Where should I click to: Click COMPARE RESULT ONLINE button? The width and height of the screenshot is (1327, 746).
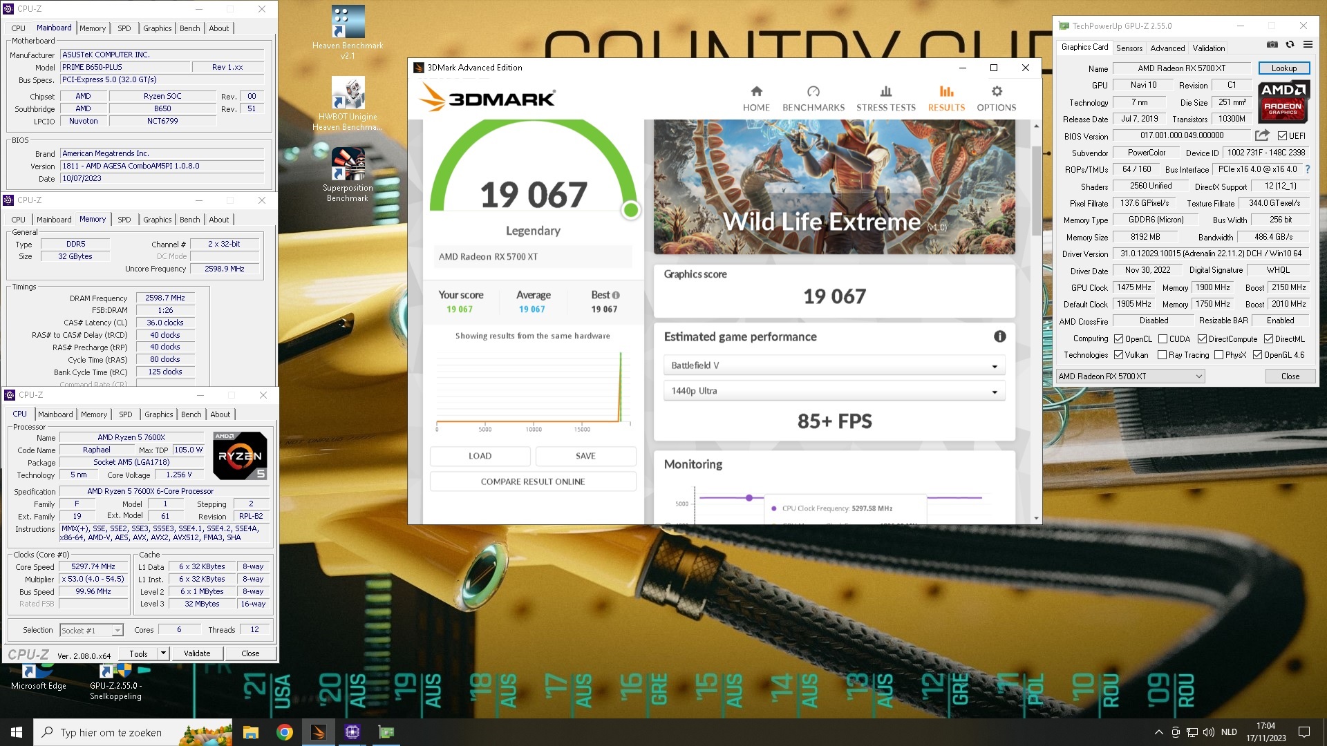click(533, 481)
